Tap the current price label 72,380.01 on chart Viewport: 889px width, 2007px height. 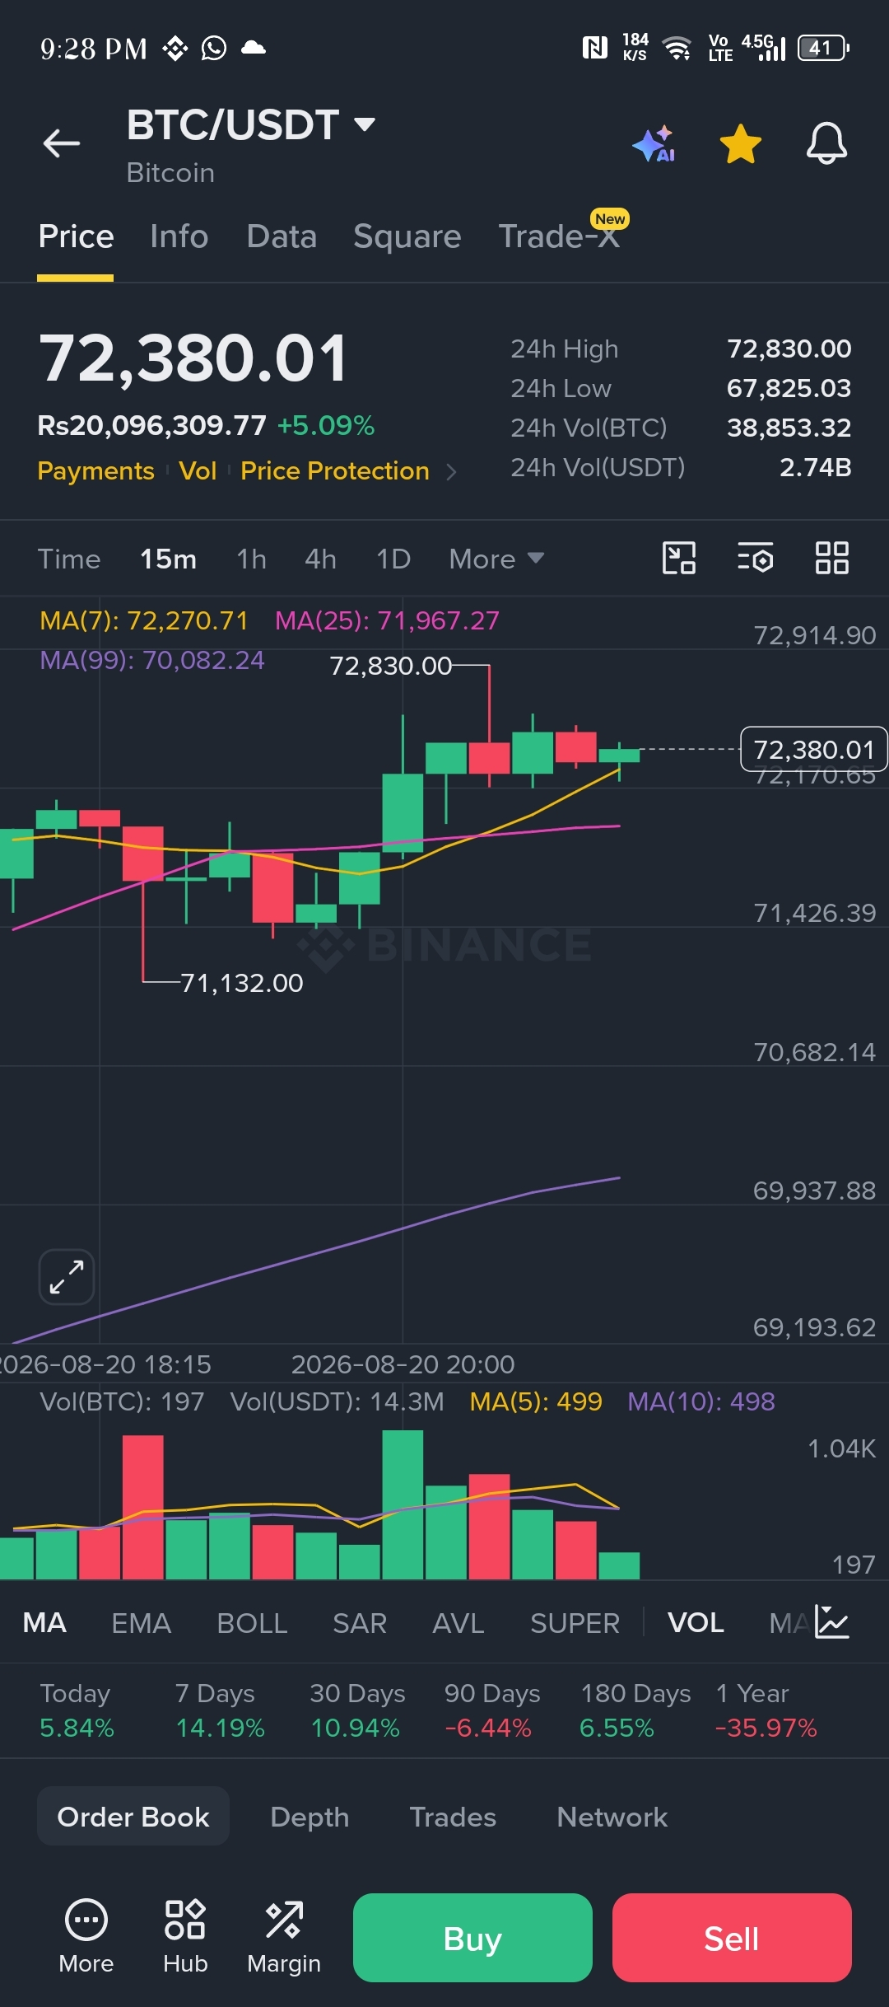[813, 749]
